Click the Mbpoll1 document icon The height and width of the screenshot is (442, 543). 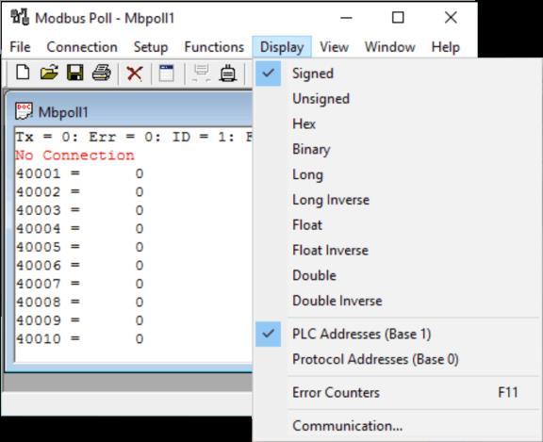[x=24, y=111]
